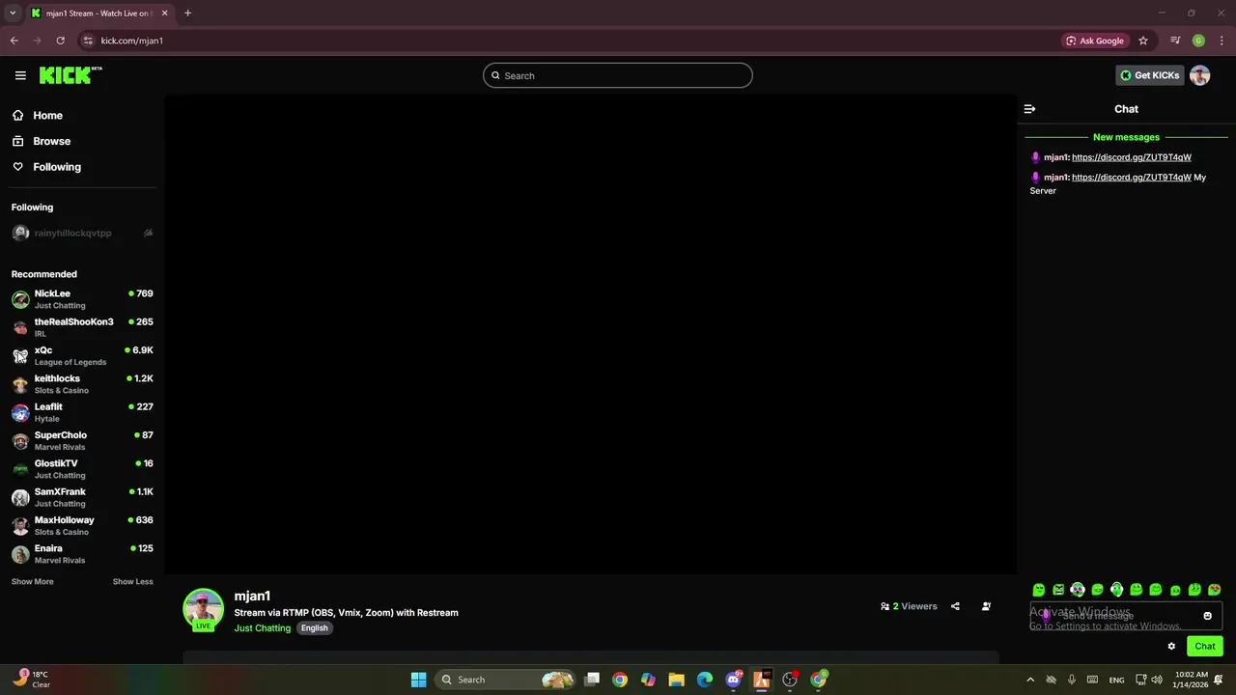
Task: Click the mjan1 channel name
Action: pyautogui.click(x=252, y=596)
